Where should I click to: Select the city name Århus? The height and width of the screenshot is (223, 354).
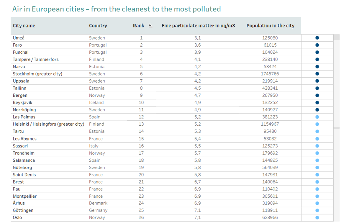(19, 203)
